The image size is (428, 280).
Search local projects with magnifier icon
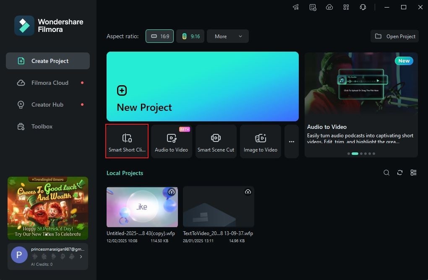pyautogui.click(x=386, y=173)
